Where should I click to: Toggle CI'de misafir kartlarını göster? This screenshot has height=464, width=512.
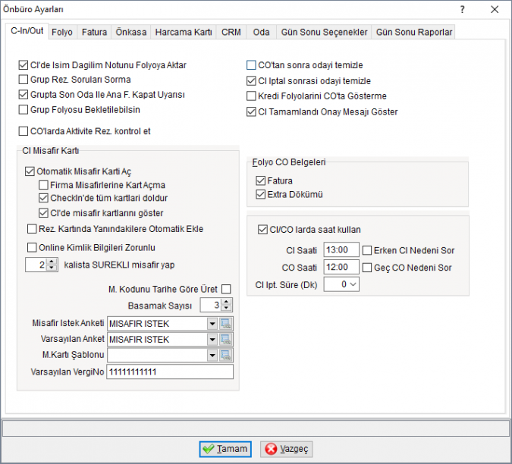pos(43,213)
